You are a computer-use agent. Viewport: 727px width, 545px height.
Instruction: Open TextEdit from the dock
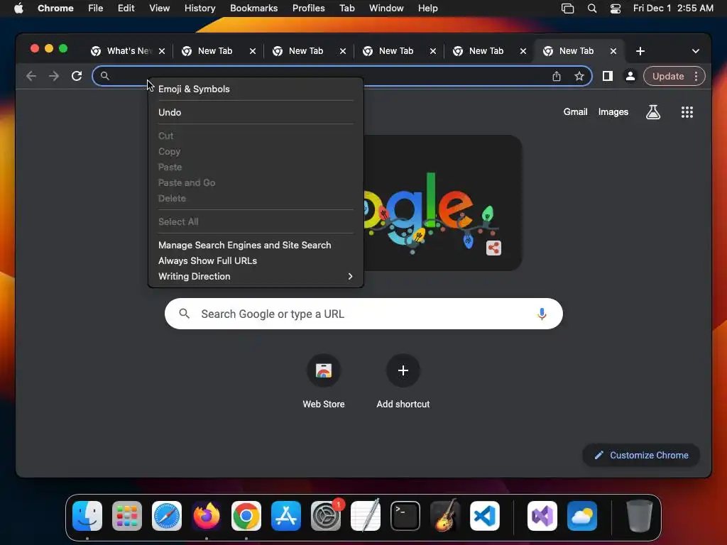366,516
